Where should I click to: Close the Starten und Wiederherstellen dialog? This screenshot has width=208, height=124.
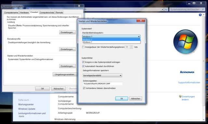click(141, 20)
